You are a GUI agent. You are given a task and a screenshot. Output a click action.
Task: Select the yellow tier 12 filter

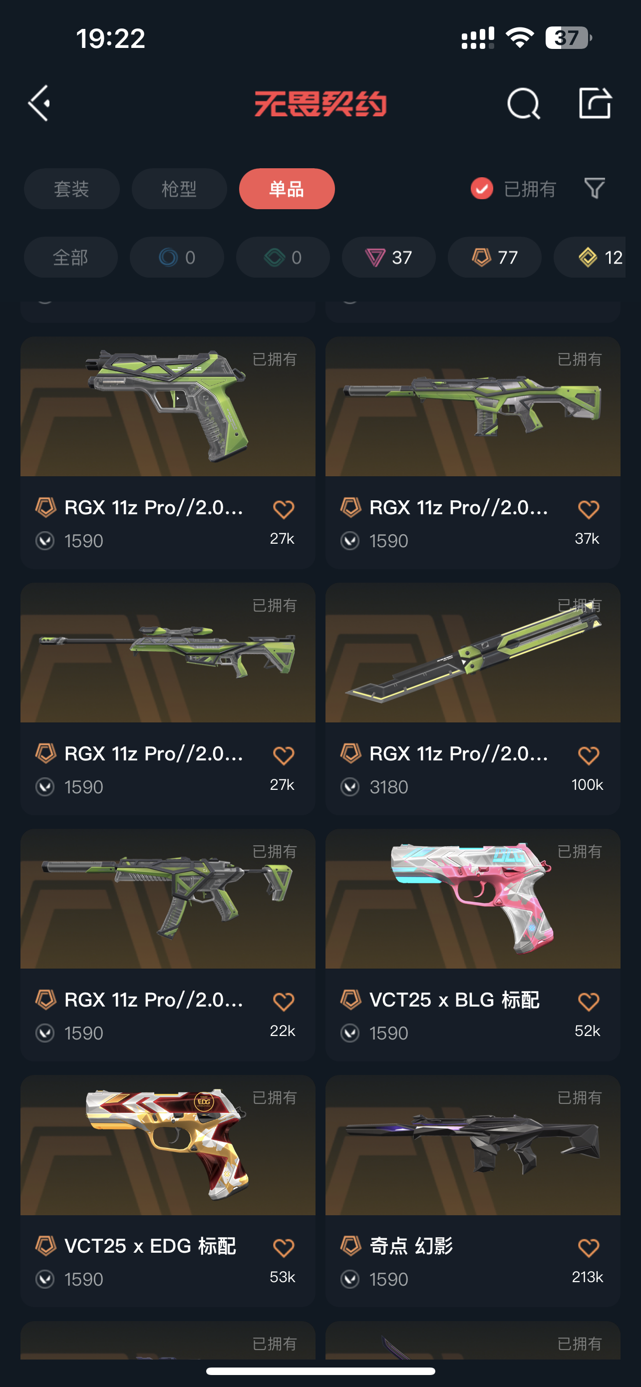(590, 257)
